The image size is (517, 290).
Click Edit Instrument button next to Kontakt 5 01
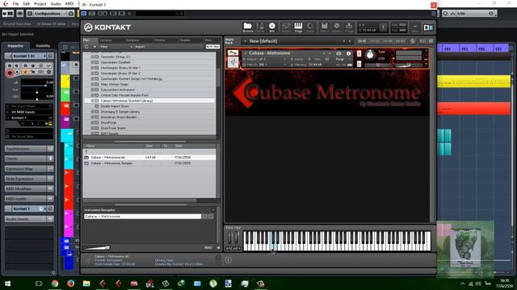50,56
